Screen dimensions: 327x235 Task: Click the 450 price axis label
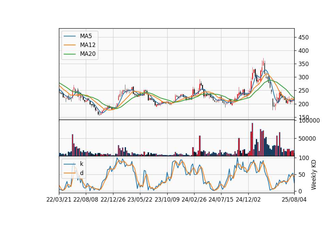(303, 37)
